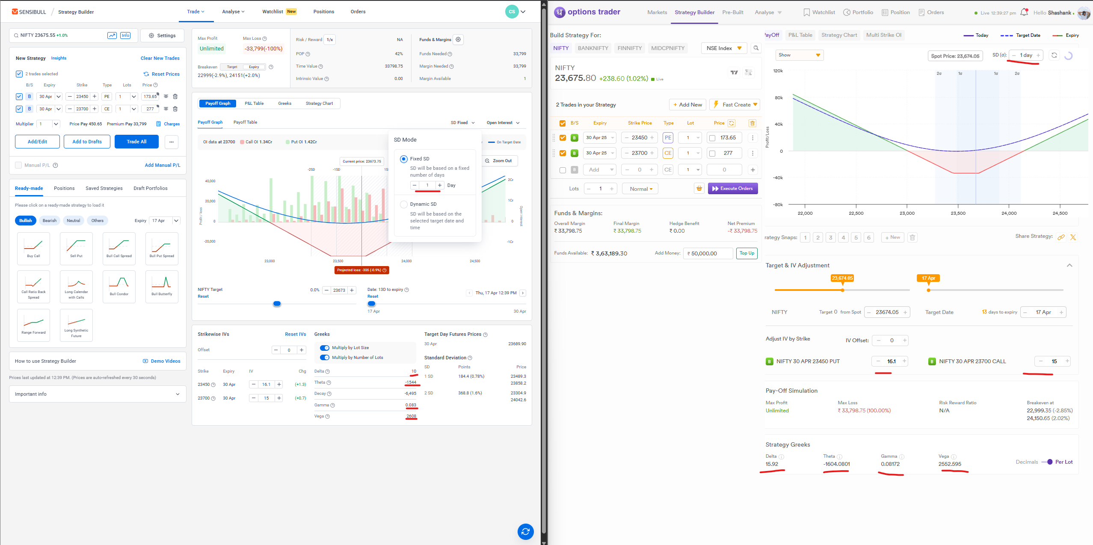Open the NSE Index dropdown
Image resolution: width=1093 pixels, height=545 pixels.
coord(724,48)
